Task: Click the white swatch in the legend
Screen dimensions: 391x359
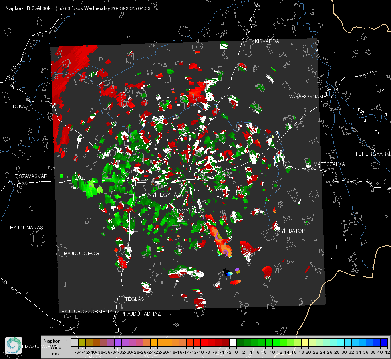Action: click(x=233, y=342)
